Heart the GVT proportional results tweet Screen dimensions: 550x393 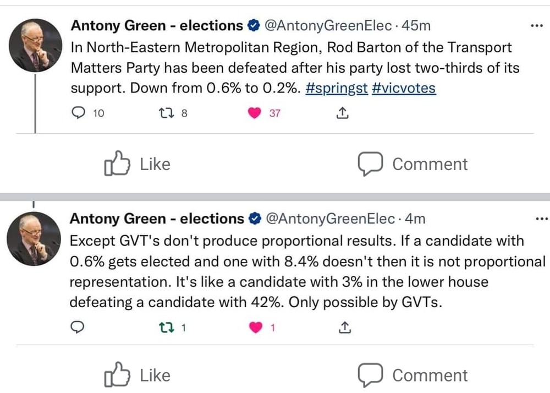point(255,327)
